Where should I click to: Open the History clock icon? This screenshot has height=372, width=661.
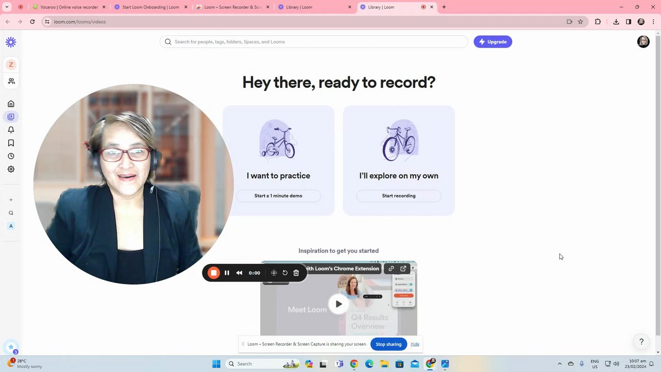click(x=11, y=156)
